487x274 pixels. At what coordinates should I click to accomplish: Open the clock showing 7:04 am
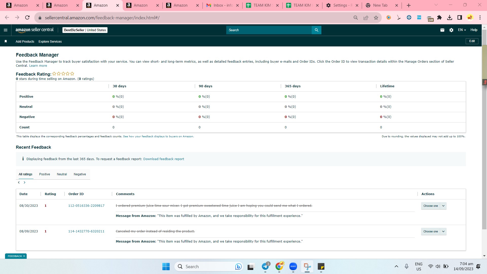pyautogui.click(x=463, y=266)
